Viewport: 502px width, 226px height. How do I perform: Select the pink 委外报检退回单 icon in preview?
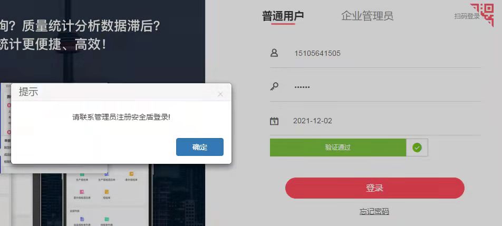point(82,192)
